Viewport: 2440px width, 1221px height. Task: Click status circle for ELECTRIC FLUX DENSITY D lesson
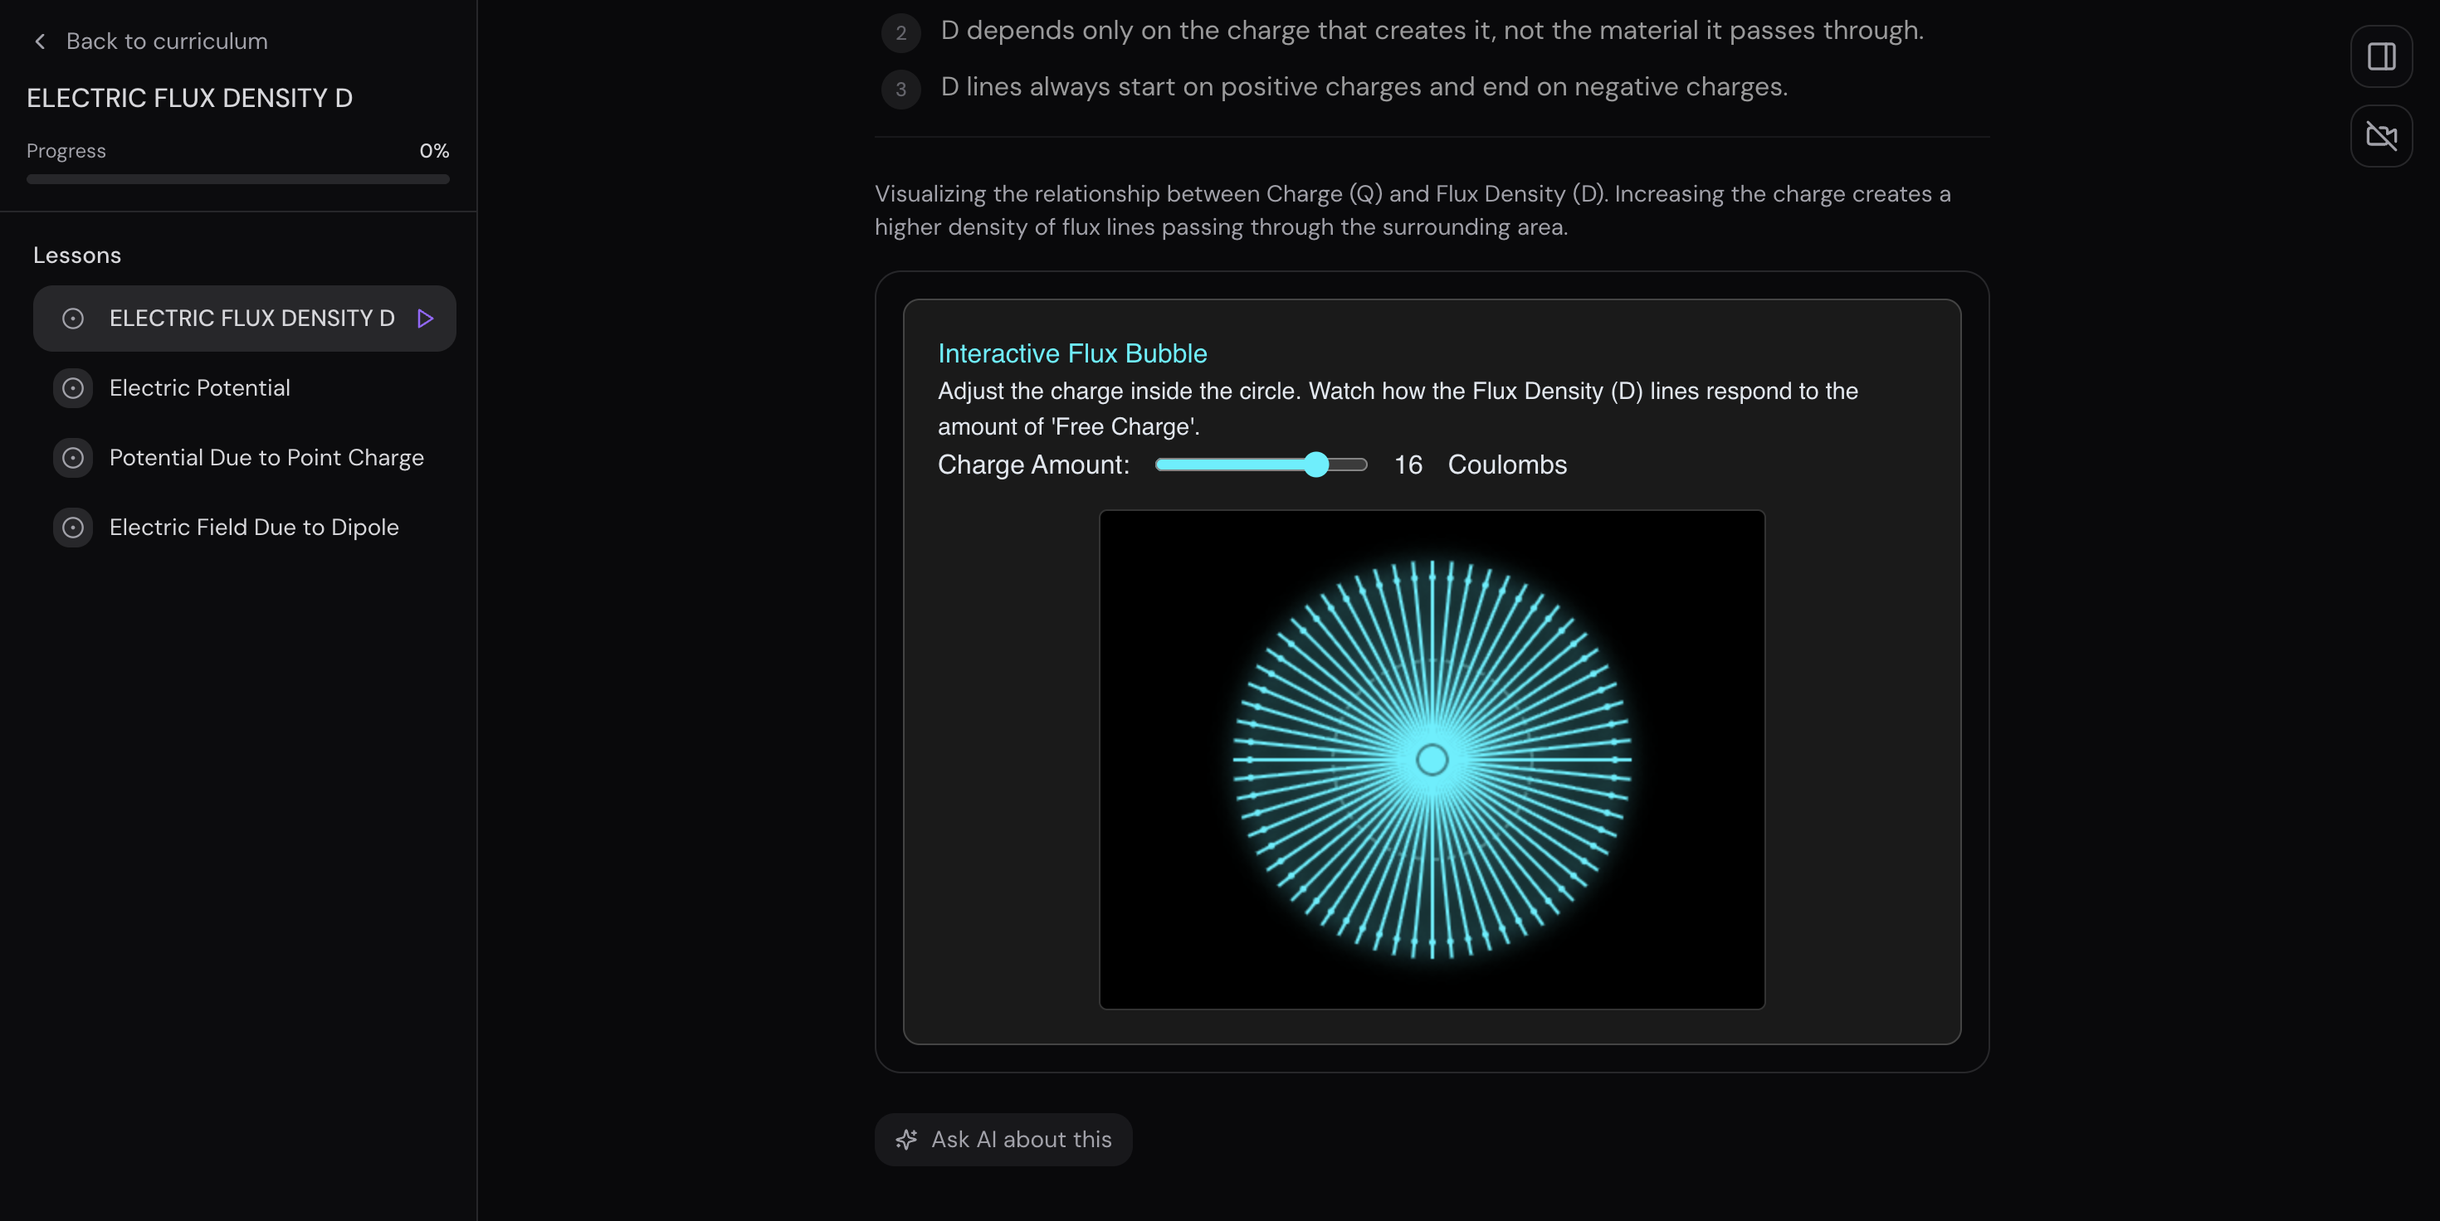(x=73, y=319)
